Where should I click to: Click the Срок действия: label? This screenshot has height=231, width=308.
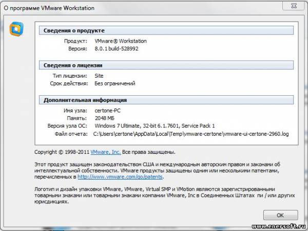click(x=69, y=83)
